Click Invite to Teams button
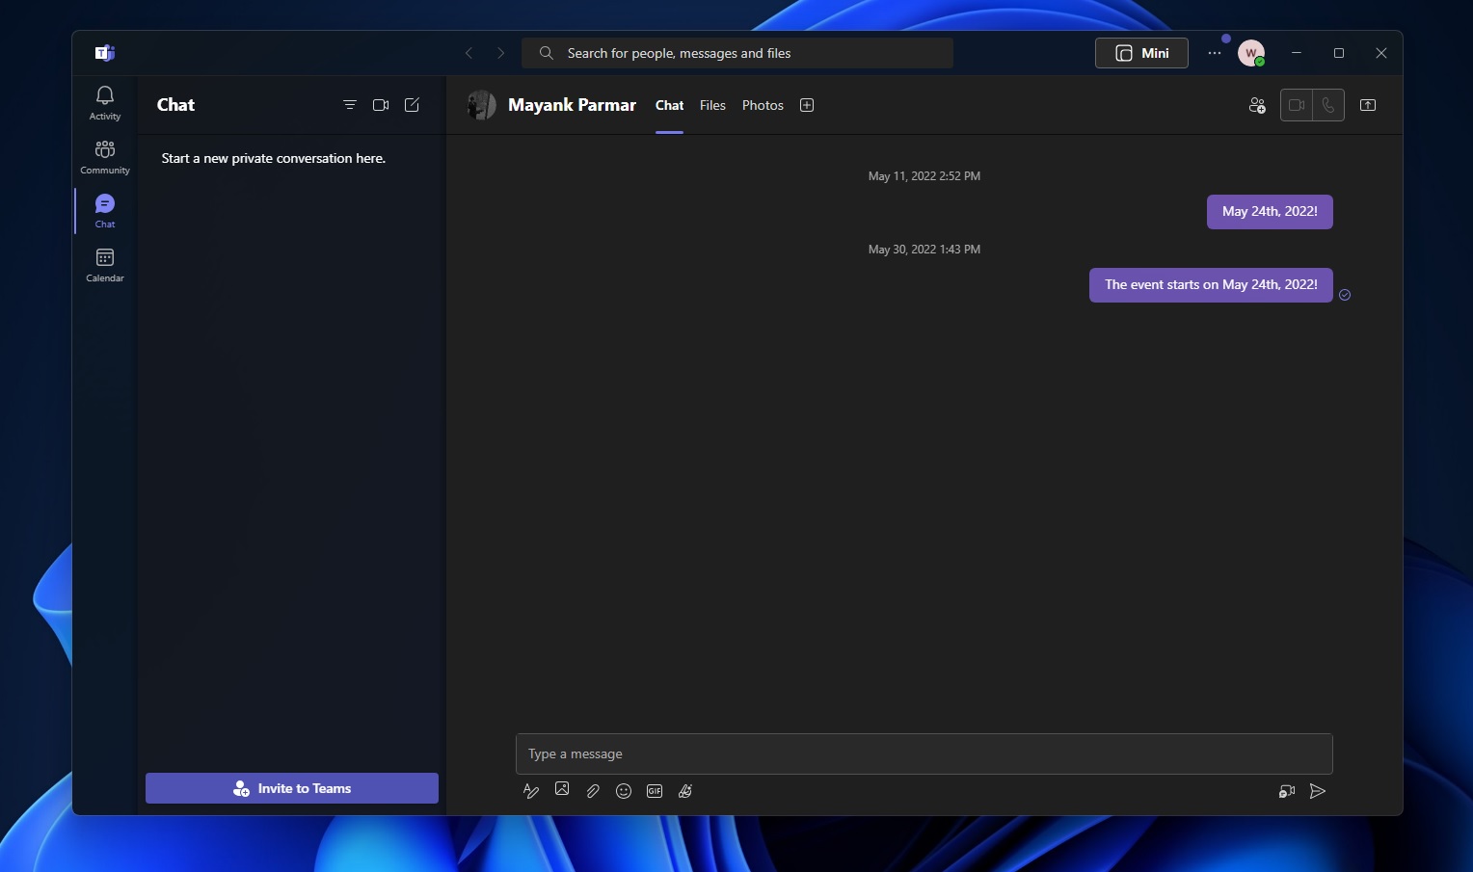Screen dimensions: 1473x872 pos(292,788)
